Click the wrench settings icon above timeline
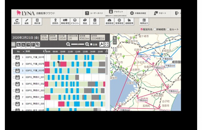The width and height of the screenshot is (202, 130). coord(102,44)
